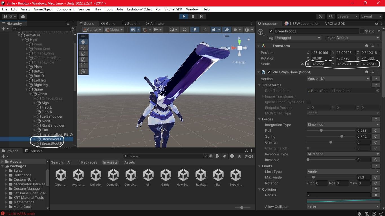Select the Rotate tool in Scene view
The image size is (385, 216).
83,54
